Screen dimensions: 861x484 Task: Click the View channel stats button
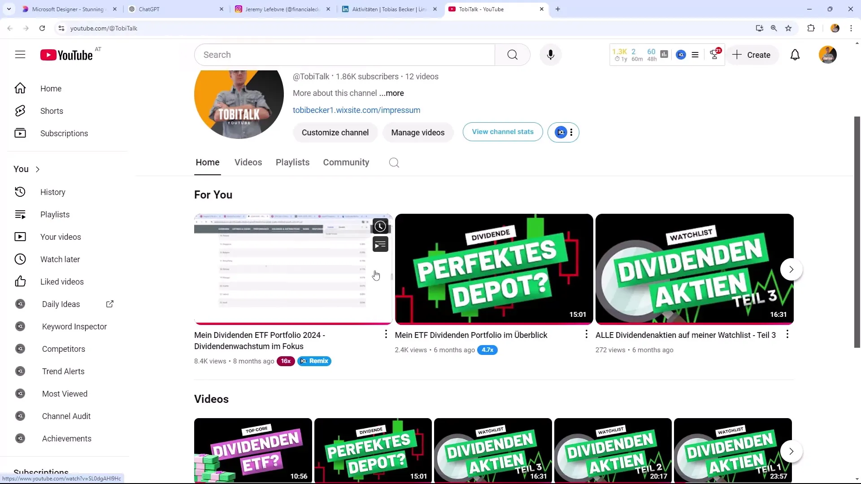click(x=503, y=132)
